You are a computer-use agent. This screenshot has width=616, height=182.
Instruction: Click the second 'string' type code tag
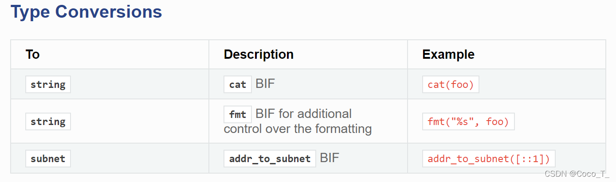[x=48, y=121]
